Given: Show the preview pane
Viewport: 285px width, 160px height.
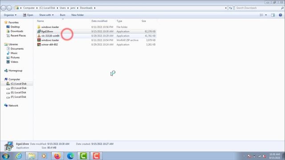Looking at the screenshot, I should [273, 15].
